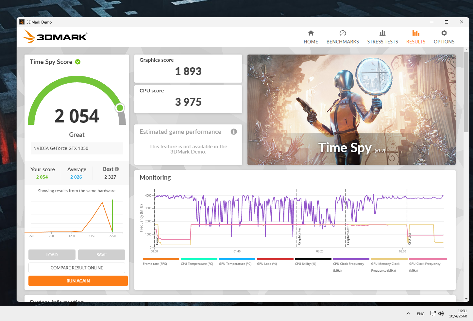Click the LOAD button
Viewport: 473px width, 321px height.
(52, 255)
